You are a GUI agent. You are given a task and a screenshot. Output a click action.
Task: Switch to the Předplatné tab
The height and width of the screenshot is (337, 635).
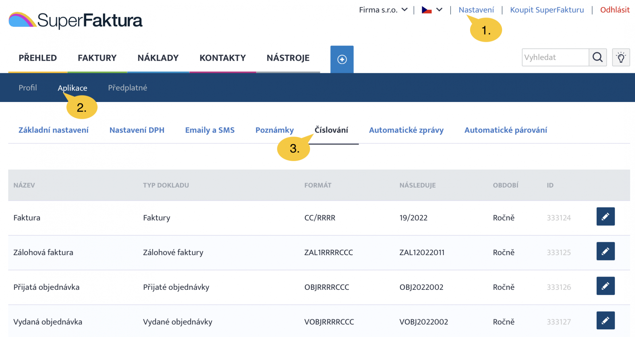point(128,88)
